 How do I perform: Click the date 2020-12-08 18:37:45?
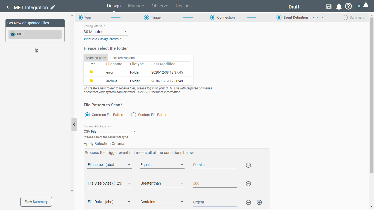pos(167,72)
